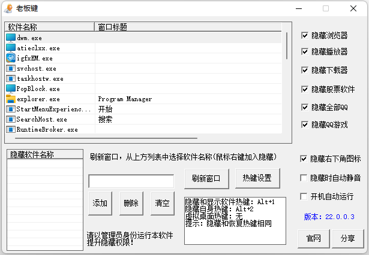Select the explorer.exe entry
Image resolution: width=369 pixels, height=255 pixels.
click(38, 99)
